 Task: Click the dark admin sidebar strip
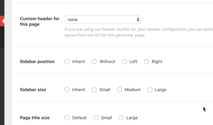click(x=2, y=77)
